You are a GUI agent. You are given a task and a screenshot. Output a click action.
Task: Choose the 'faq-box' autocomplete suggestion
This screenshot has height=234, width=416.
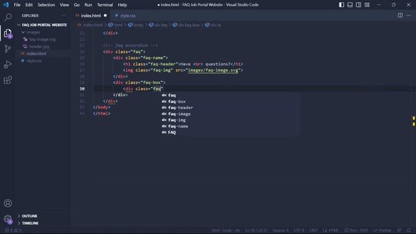[231, 101]
